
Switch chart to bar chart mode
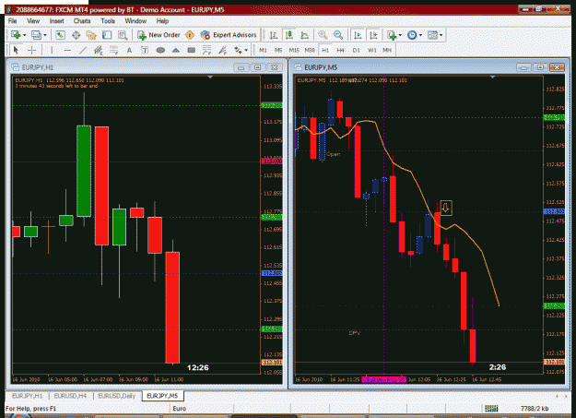pyautogui.click(x=274, y=35)
